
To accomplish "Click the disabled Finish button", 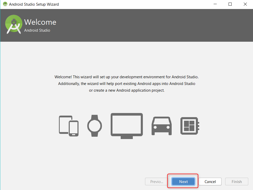I will (x=237, y=182).
